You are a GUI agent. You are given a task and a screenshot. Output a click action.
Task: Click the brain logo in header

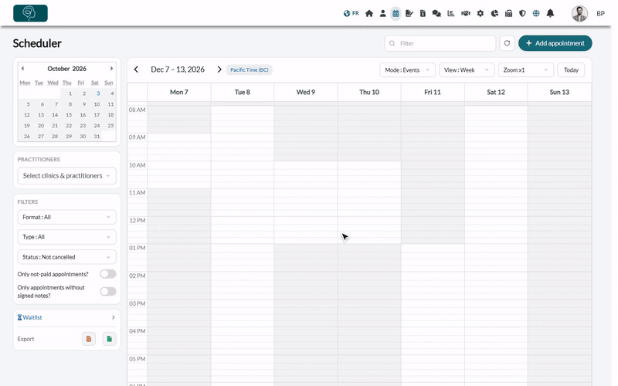pyautogui.click(x=30, y=13)
